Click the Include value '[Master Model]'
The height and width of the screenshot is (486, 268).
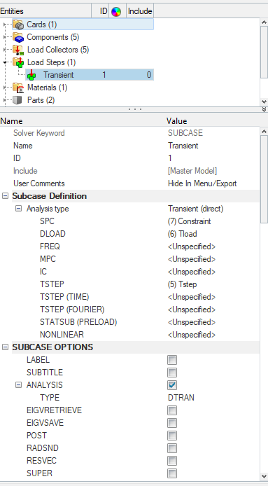click(x=192, y=171)
